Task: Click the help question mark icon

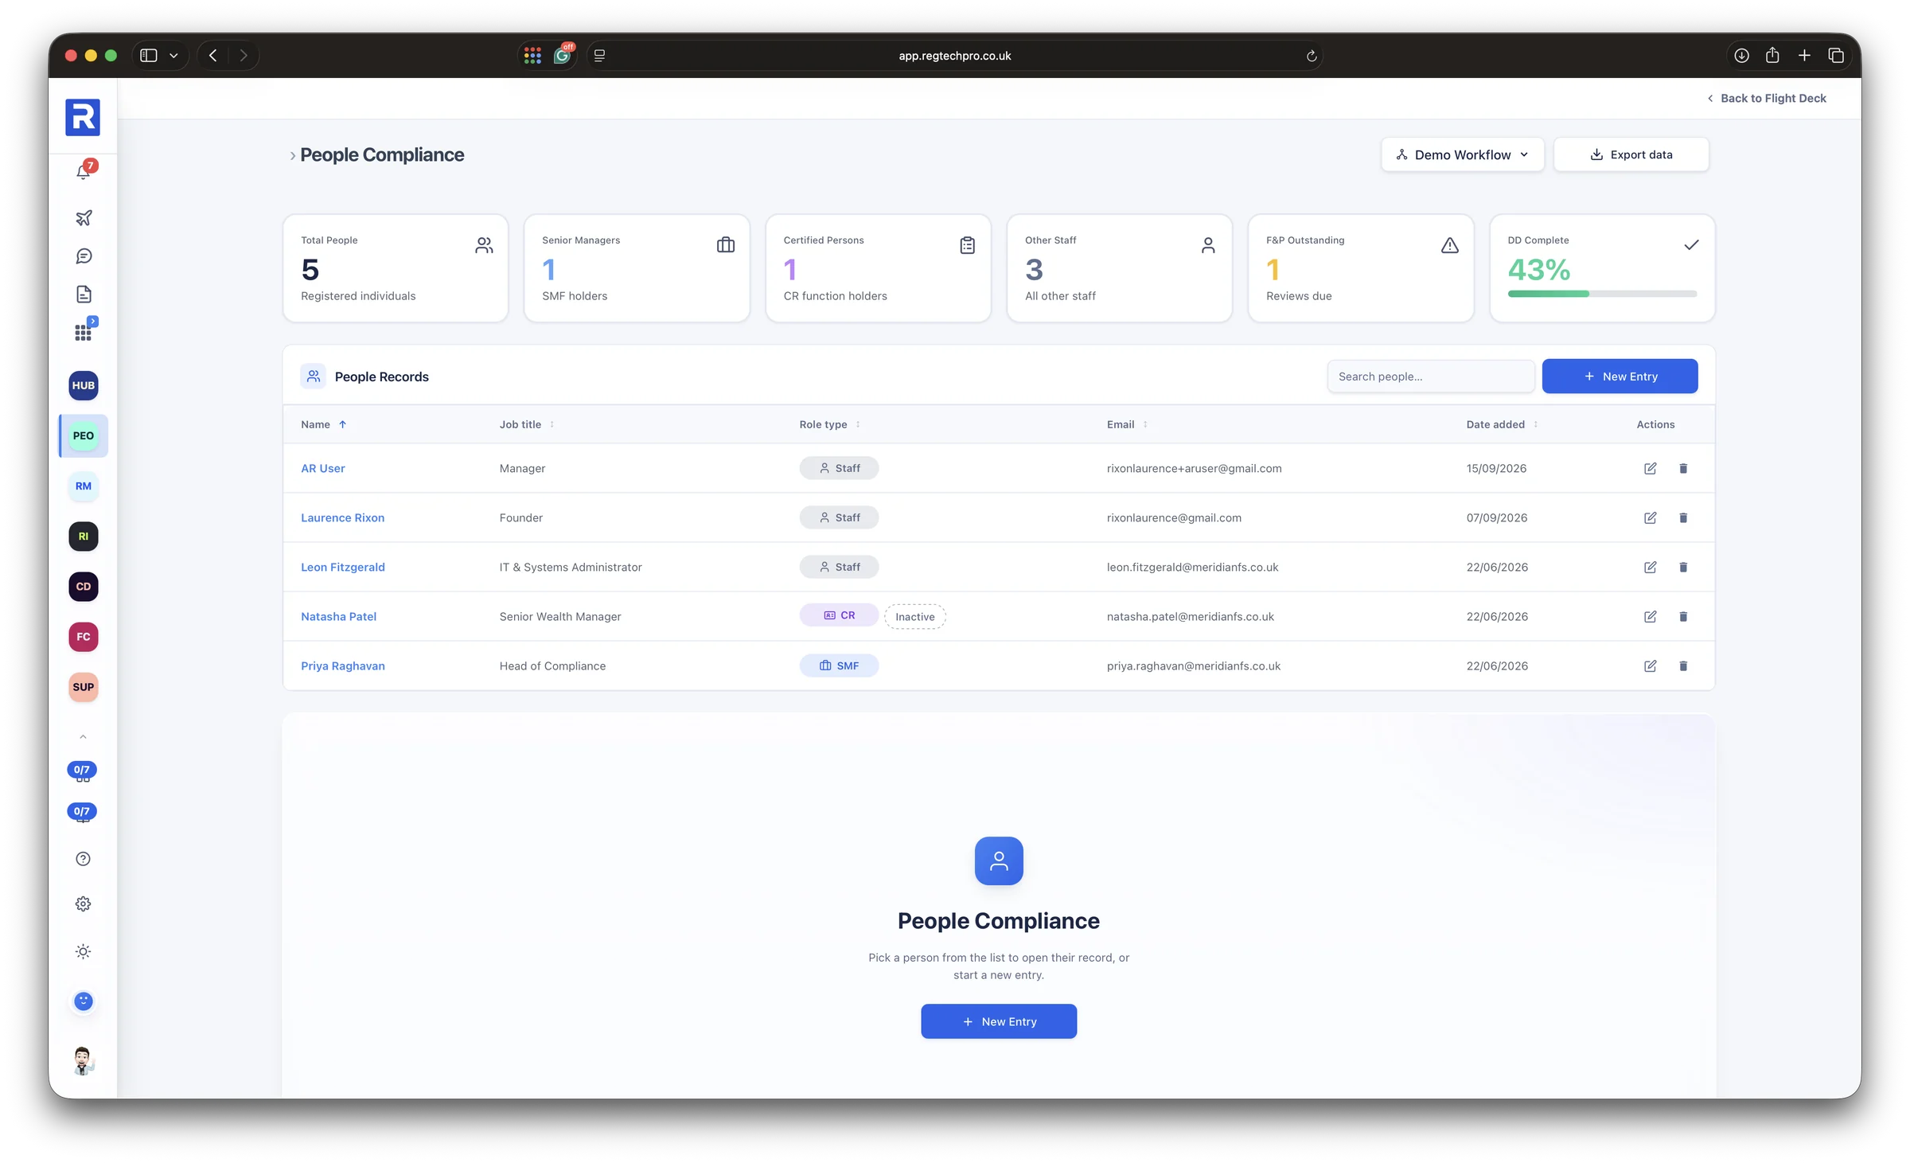Action: (84, 859)
